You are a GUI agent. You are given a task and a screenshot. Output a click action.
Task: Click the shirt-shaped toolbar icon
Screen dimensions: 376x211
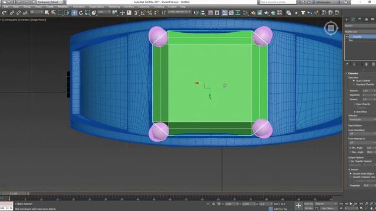coord(303,13)
